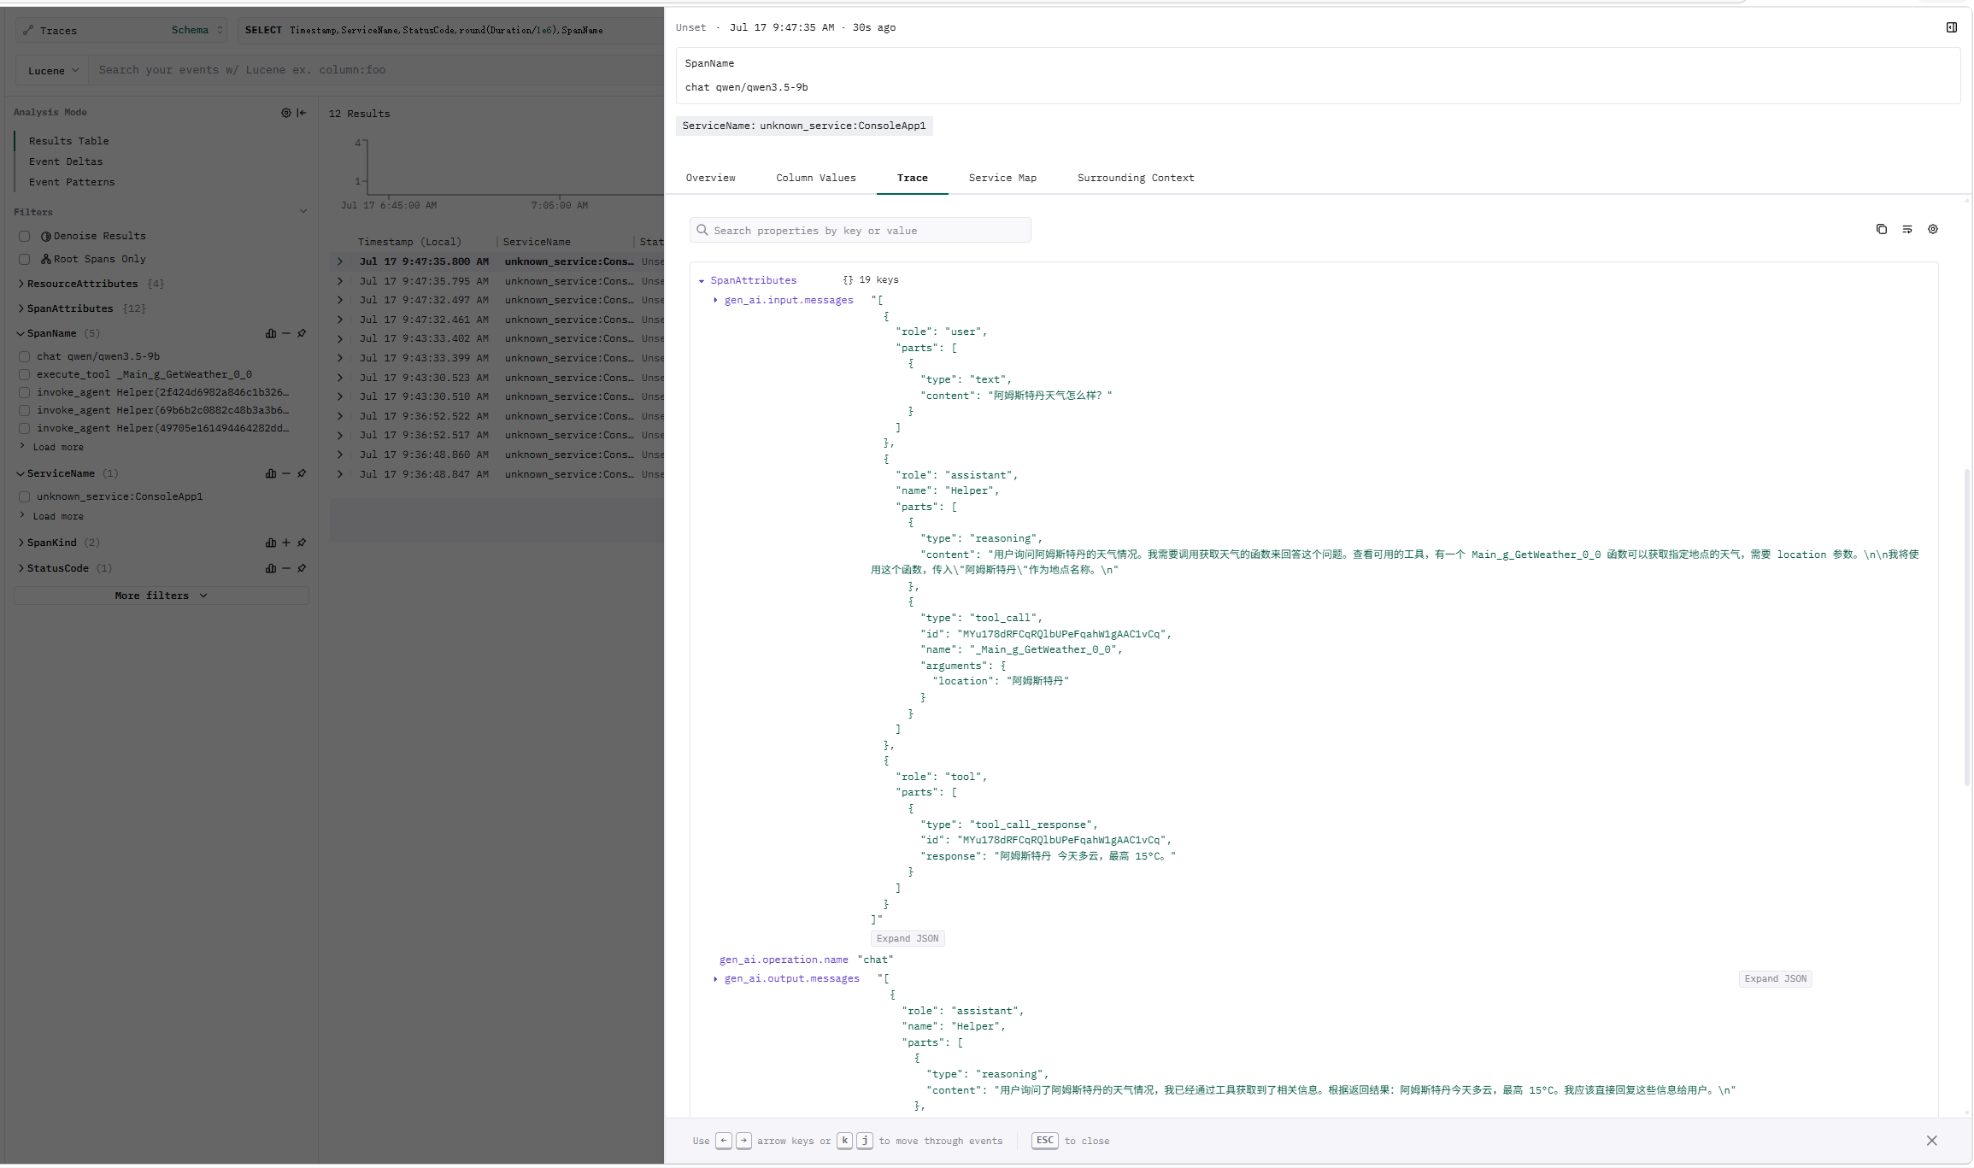Pin the SpanKind filter

coord(302,543)
